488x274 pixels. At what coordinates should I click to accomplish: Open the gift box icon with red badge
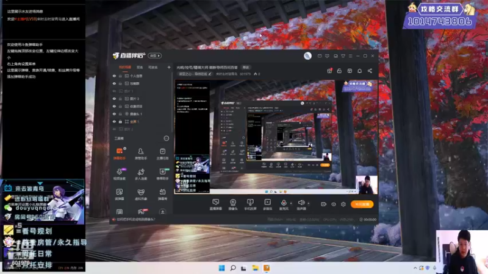(329, 71)
